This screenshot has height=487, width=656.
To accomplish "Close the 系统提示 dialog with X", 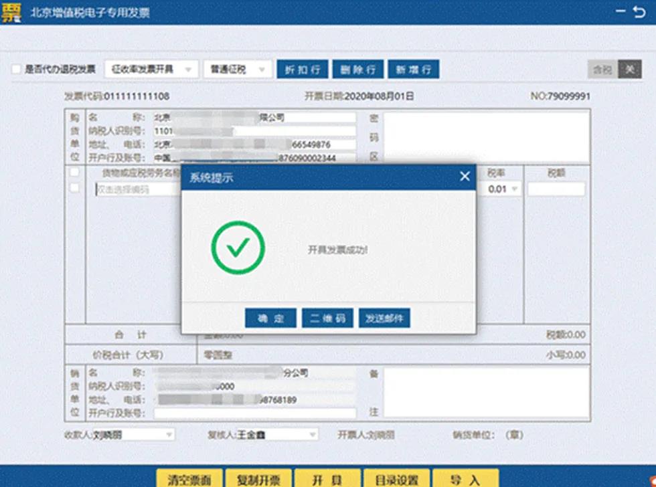I will pyautogui.click(x=465, y=176).
